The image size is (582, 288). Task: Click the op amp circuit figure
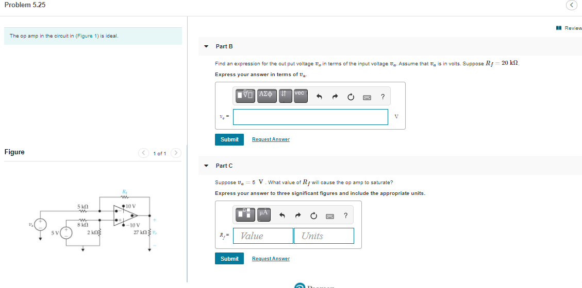click(92, 220)
